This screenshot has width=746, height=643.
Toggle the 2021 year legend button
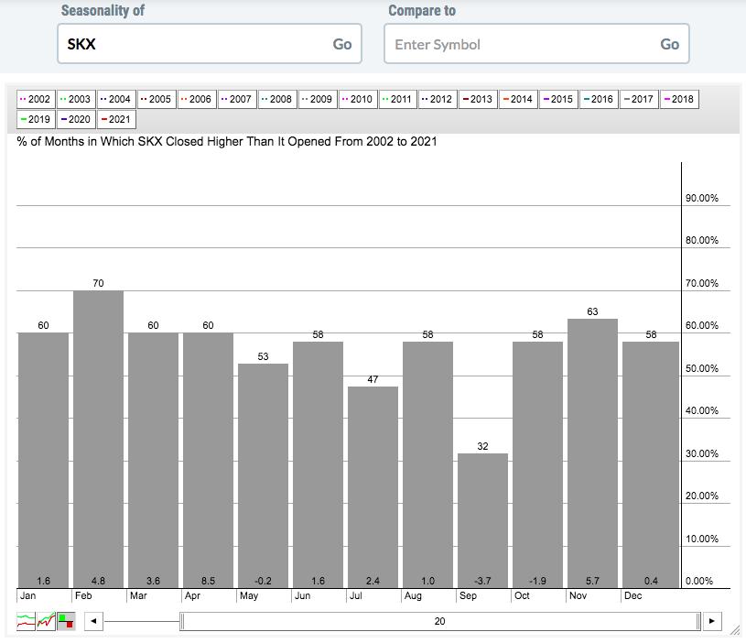click(116, 119)
